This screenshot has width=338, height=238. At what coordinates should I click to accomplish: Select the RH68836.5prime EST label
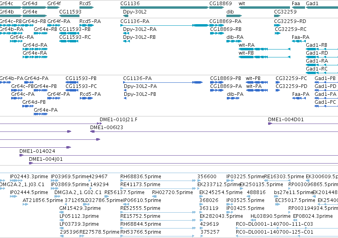(141, 177)
